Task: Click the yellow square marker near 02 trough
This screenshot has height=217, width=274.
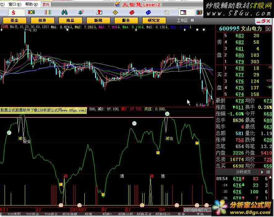Action: pos(103,194)
